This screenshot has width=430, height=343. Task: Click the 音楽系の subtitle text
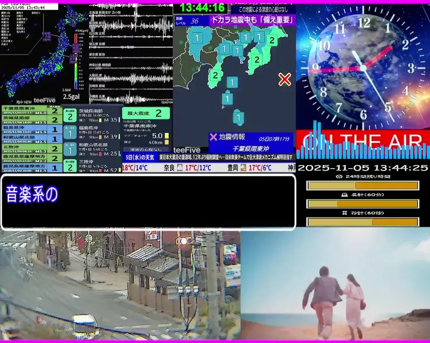[32, 194]
